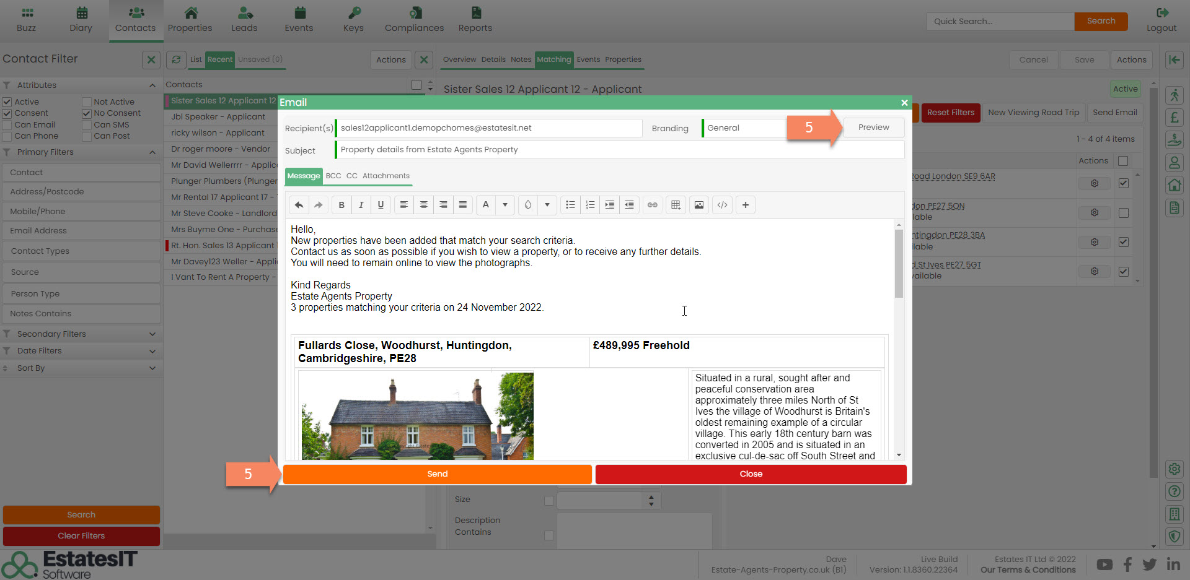Insert a bulleted list
Image resolution: width=1190 pixels, height=580 pixels.
coord(570,205)
